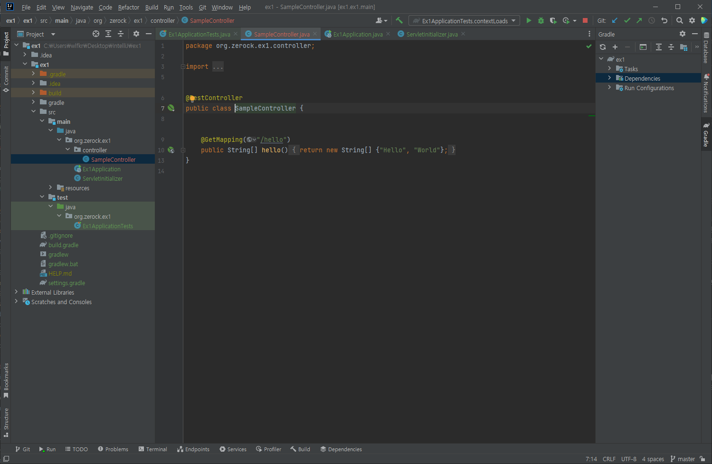Image resolution: width=712 pixels, height=464 pixels.
Task: Expand Scratches and Consoles node
Action: pyautogui.click(x=16, y=301)
